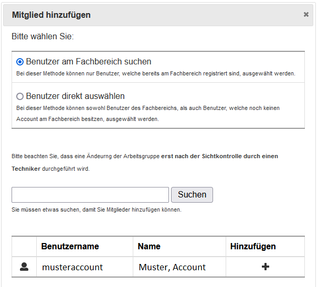Click the description below Benutzer am Fachbereich suchen
The width and height of the screenshot is (318, 287).
pos(155,73)
